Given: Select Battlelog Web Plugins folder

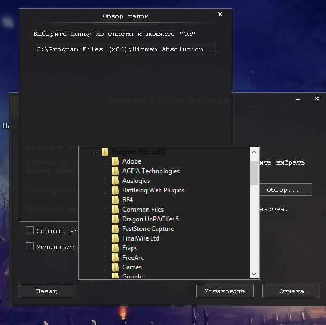Looking at the screenshot, I should pos(153,190).
